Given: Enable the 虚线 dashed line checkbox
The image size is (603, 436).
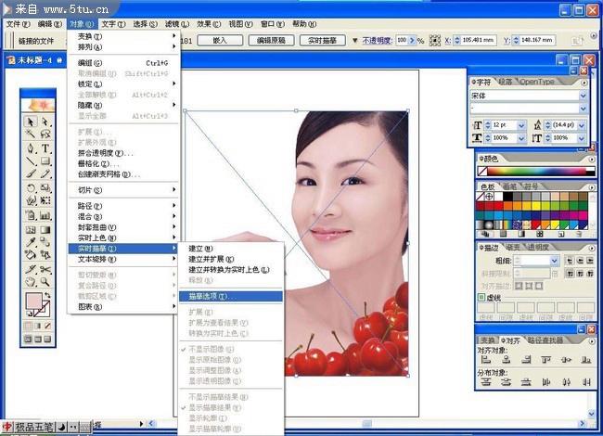Looking at the screenshot, I should pyautogui.click(x=481, y=297).
